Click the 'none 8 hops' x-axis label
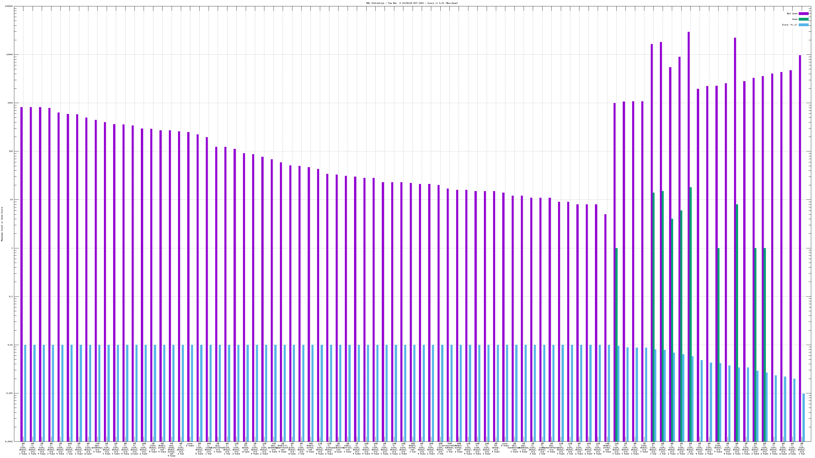Screen dimensions: 815x458 click(x=190, y=445)
